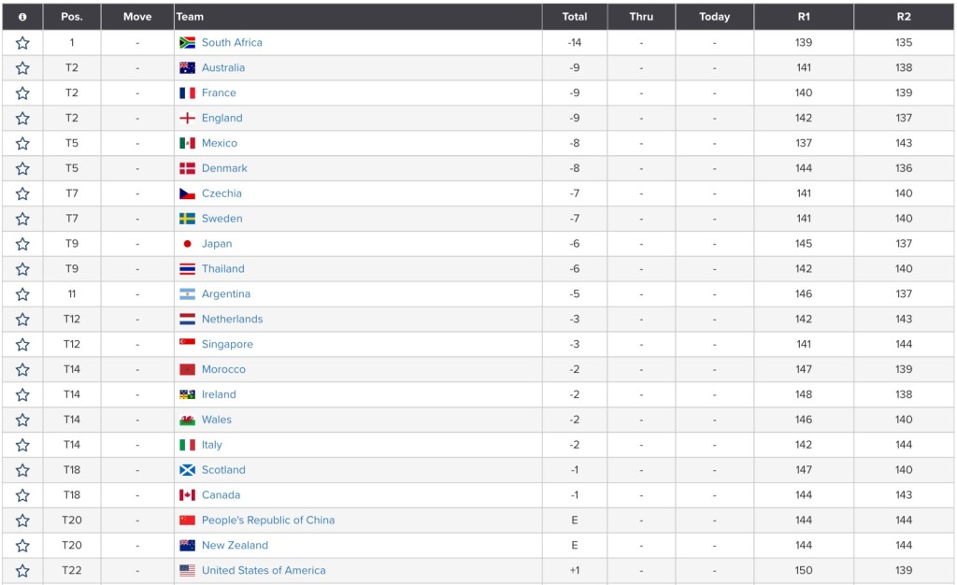Viewport: 957px width, 585px height.
Task: Click the Japan flag icon
Action: coord(187,244)
